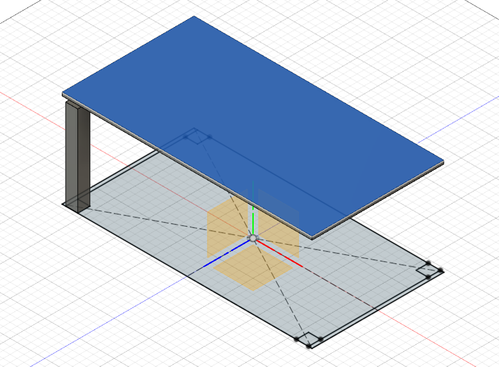Select the dashed diagonal from leg base to right corner

tap(253, 238)
